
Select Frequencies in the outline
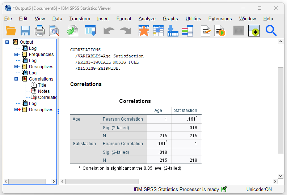[x=41, y=55]
